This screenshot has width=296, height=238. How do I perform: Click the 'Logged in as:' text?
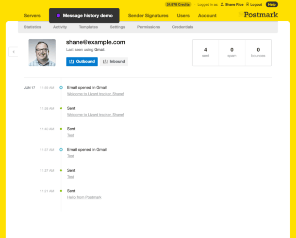coord(208,4)
